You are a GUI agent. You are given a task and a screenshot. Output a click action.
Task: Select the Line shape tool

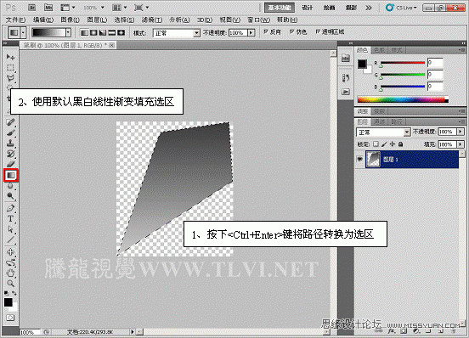pyautogui.click(x=10, y=239)
